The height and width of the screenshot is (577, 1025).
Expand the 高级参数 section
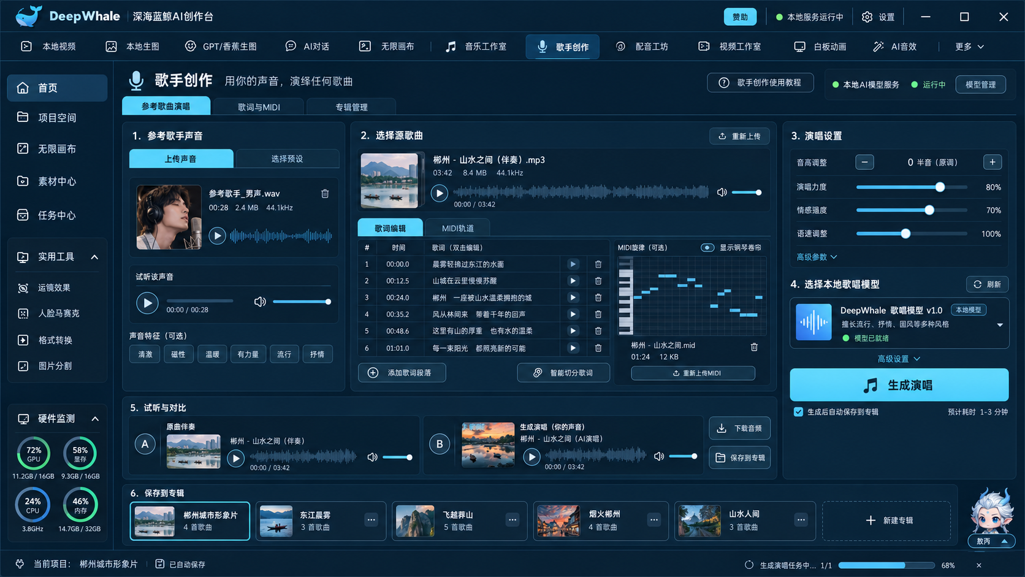(x=817, y=257)
